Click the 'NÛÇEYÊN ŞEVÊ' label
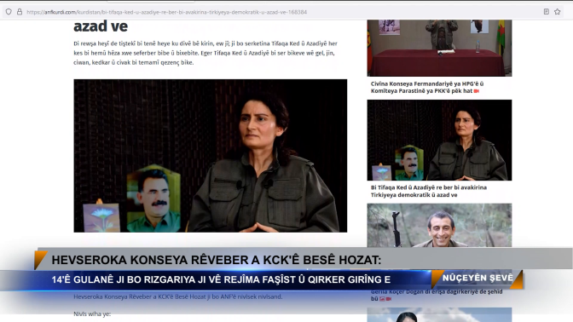Image resolution: width=573 pixels, height=322 pixels. [x=477, y=279]
